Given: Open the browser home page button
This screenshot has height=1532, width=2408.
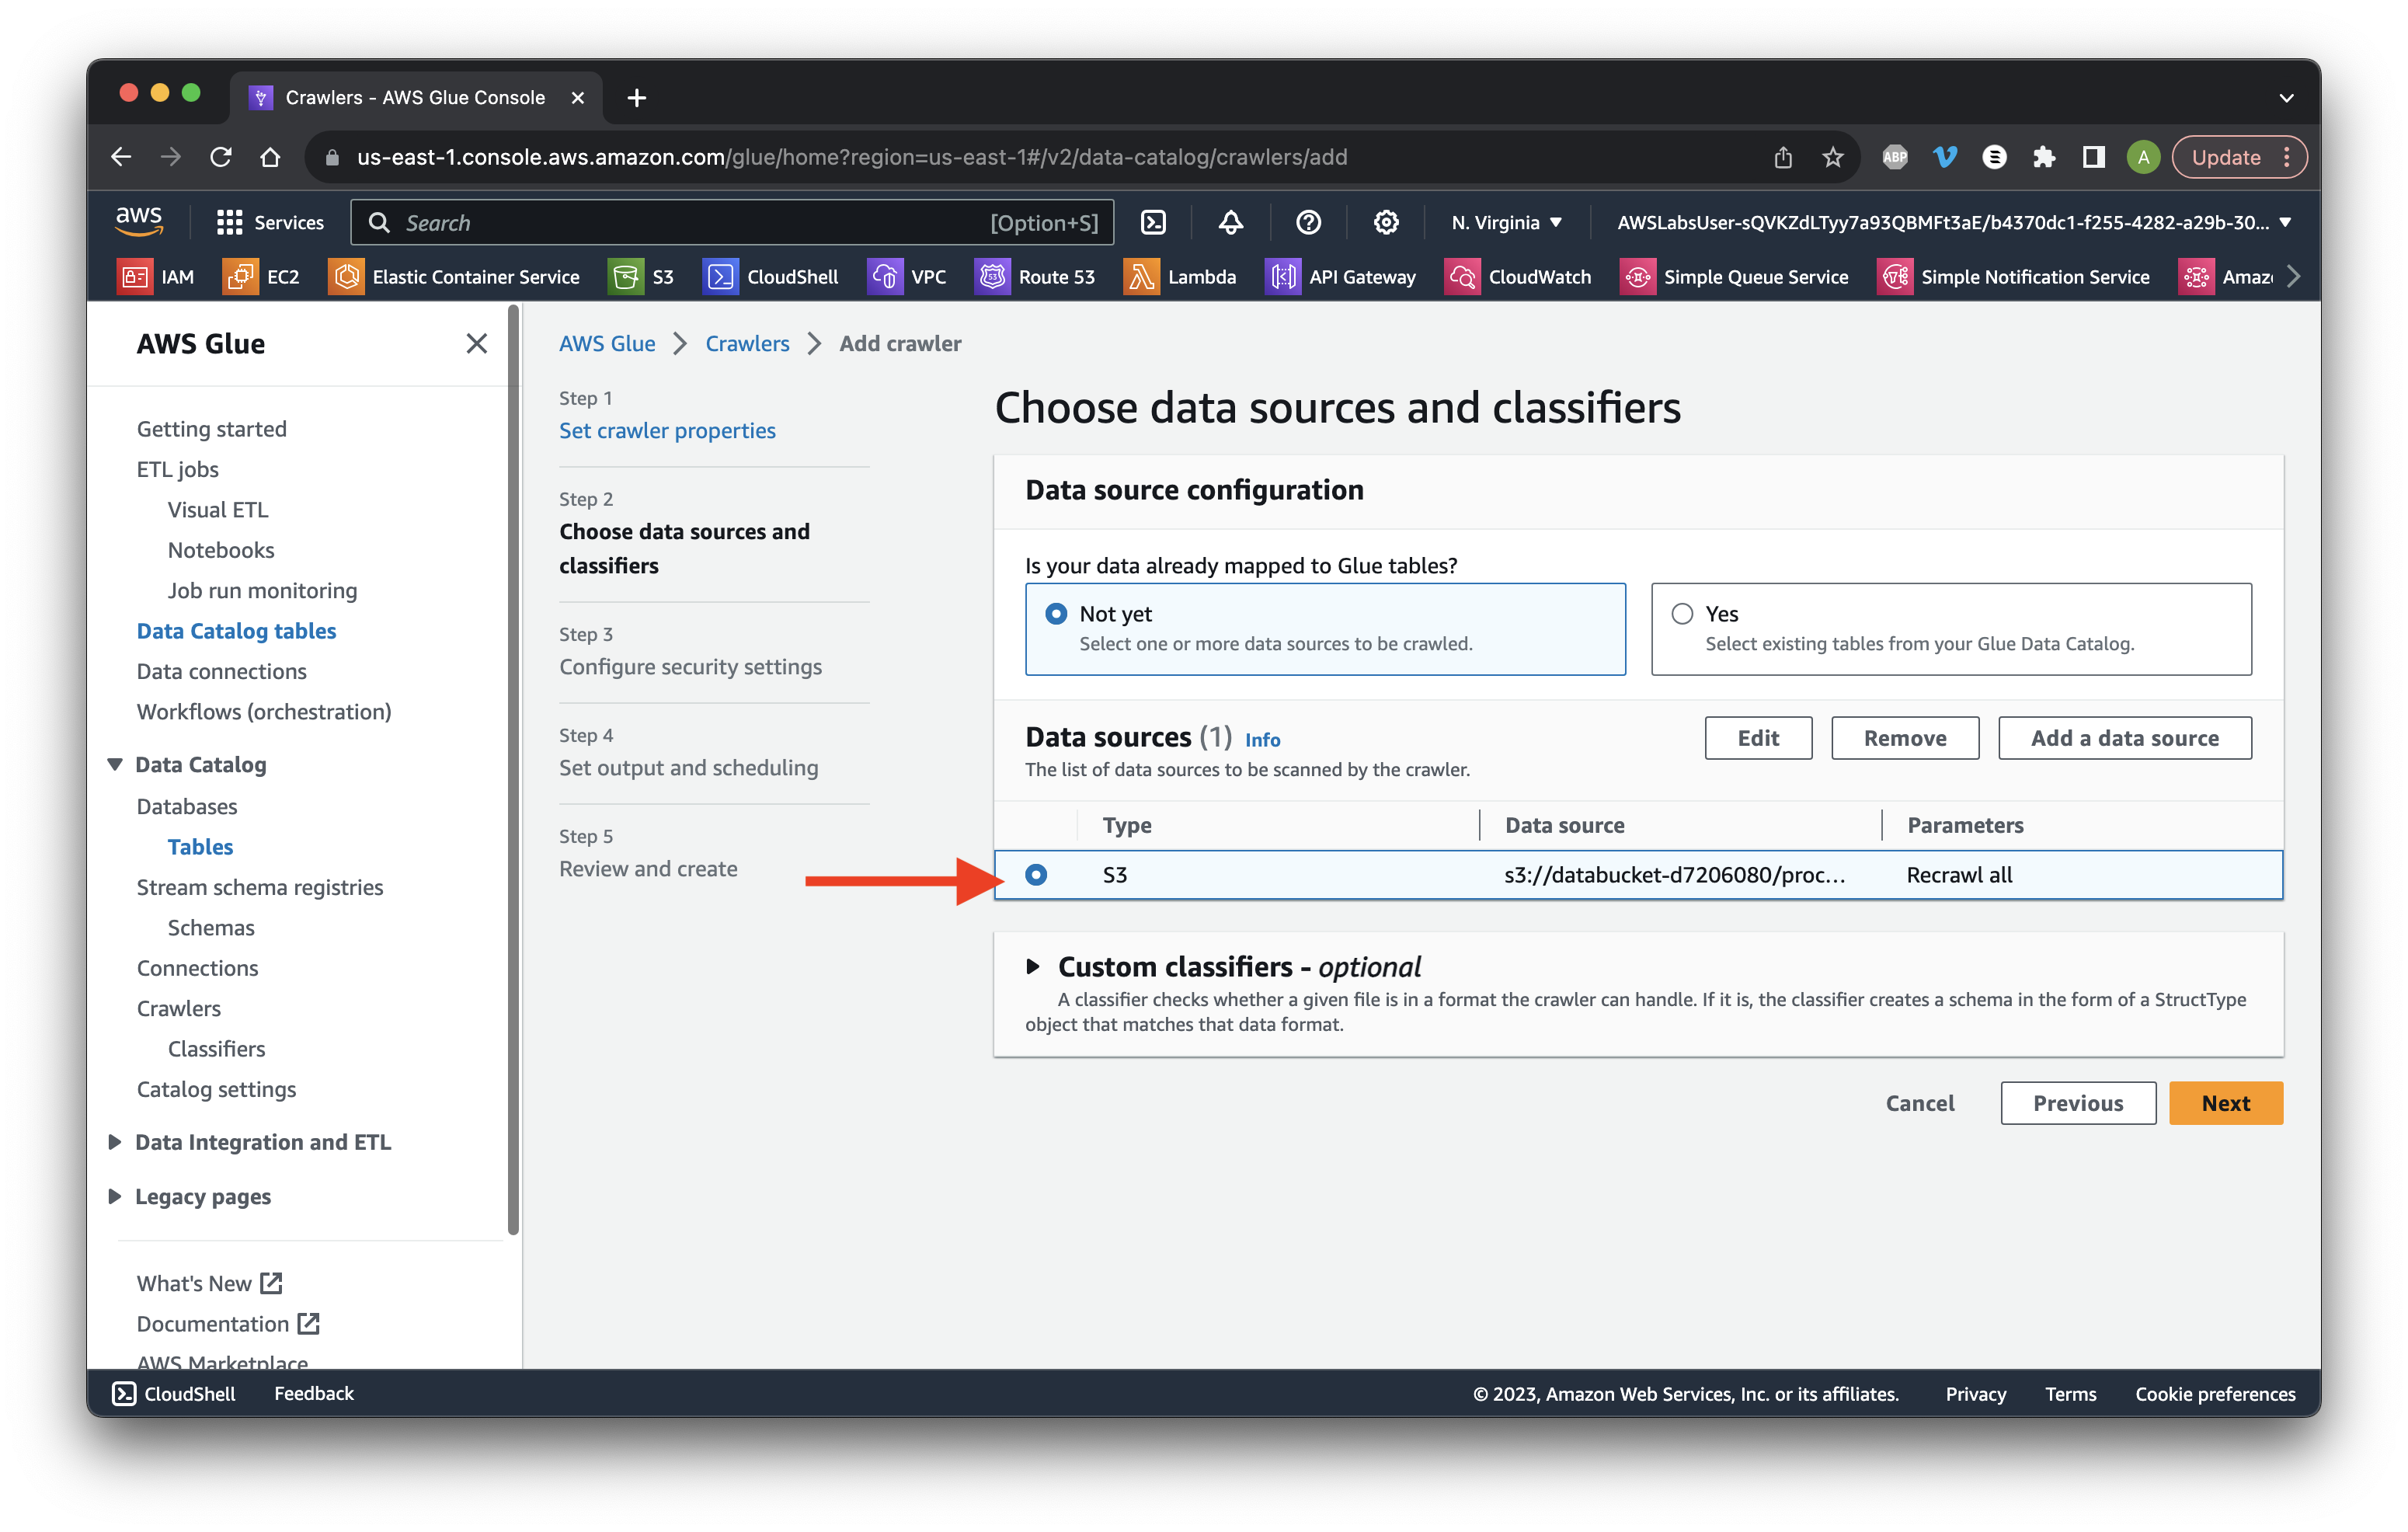Looking at the screenshot, I should coord(270,157).
